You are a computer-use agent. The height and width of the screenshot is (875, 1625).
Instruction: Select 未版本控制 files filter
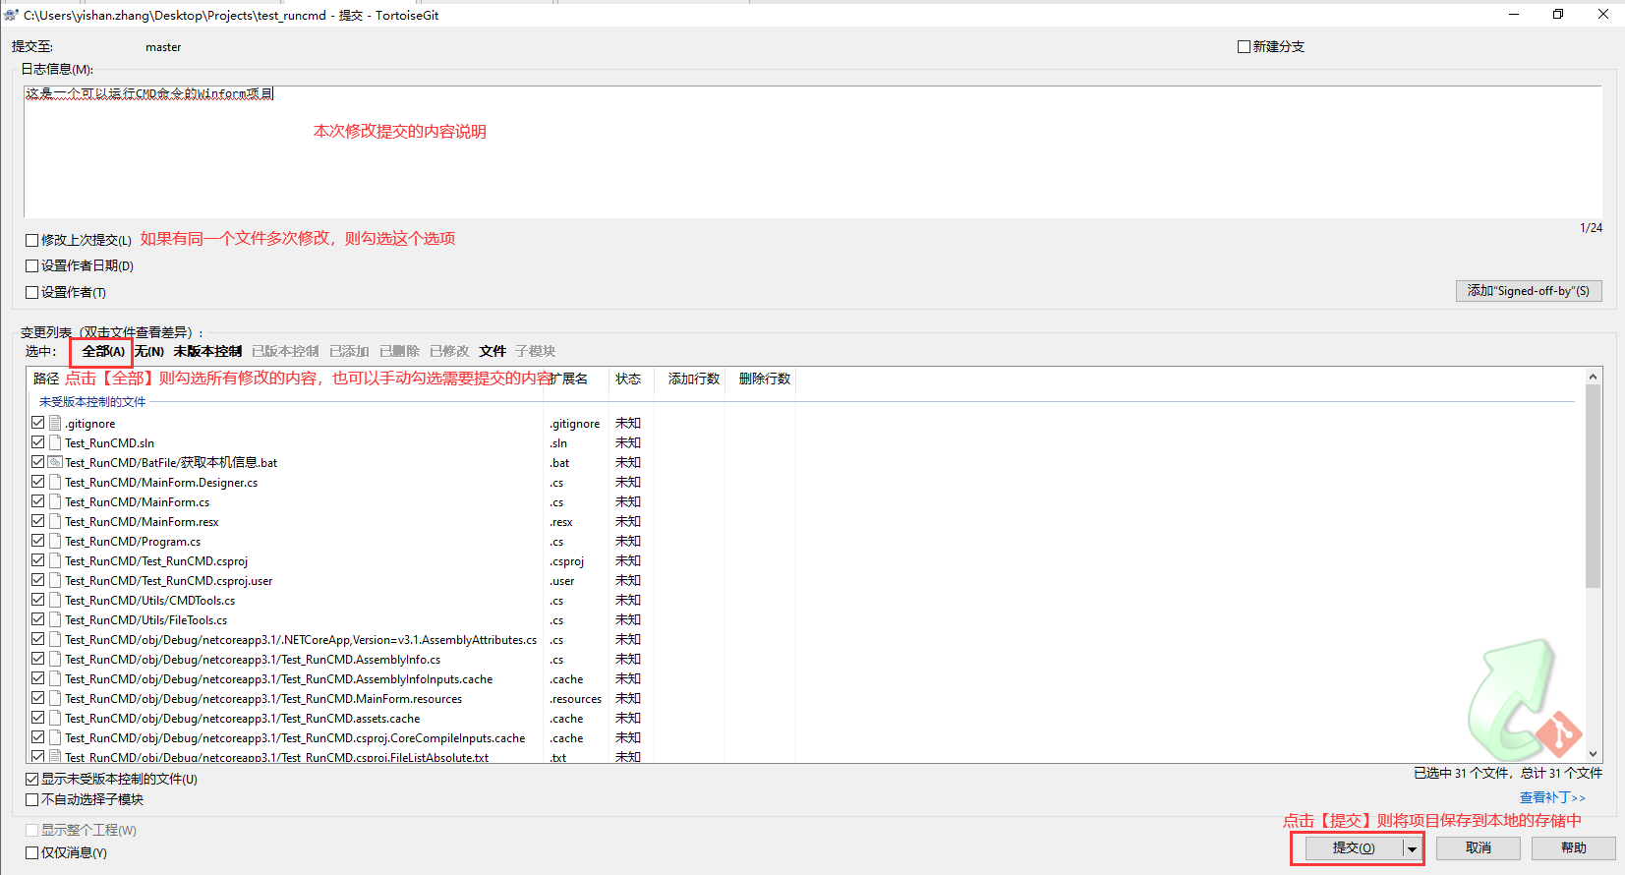(x=207, y=351)
